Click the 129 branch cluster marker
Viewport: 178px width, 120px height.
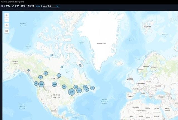click(x=55, y=84)
